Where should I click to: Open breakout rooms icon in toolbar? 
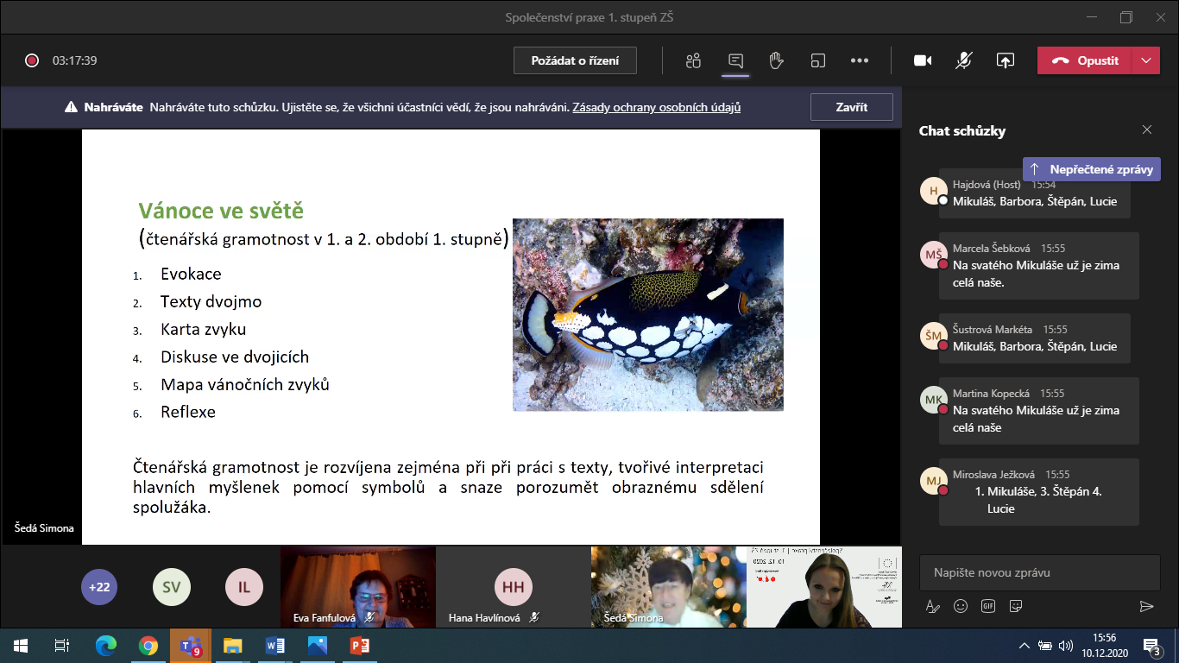point(817,60)
